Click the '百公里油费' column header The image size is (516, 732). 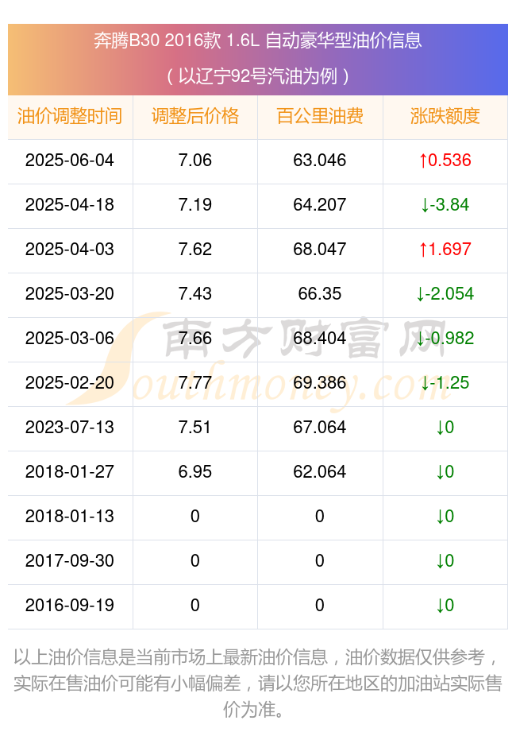click(320, 116)
